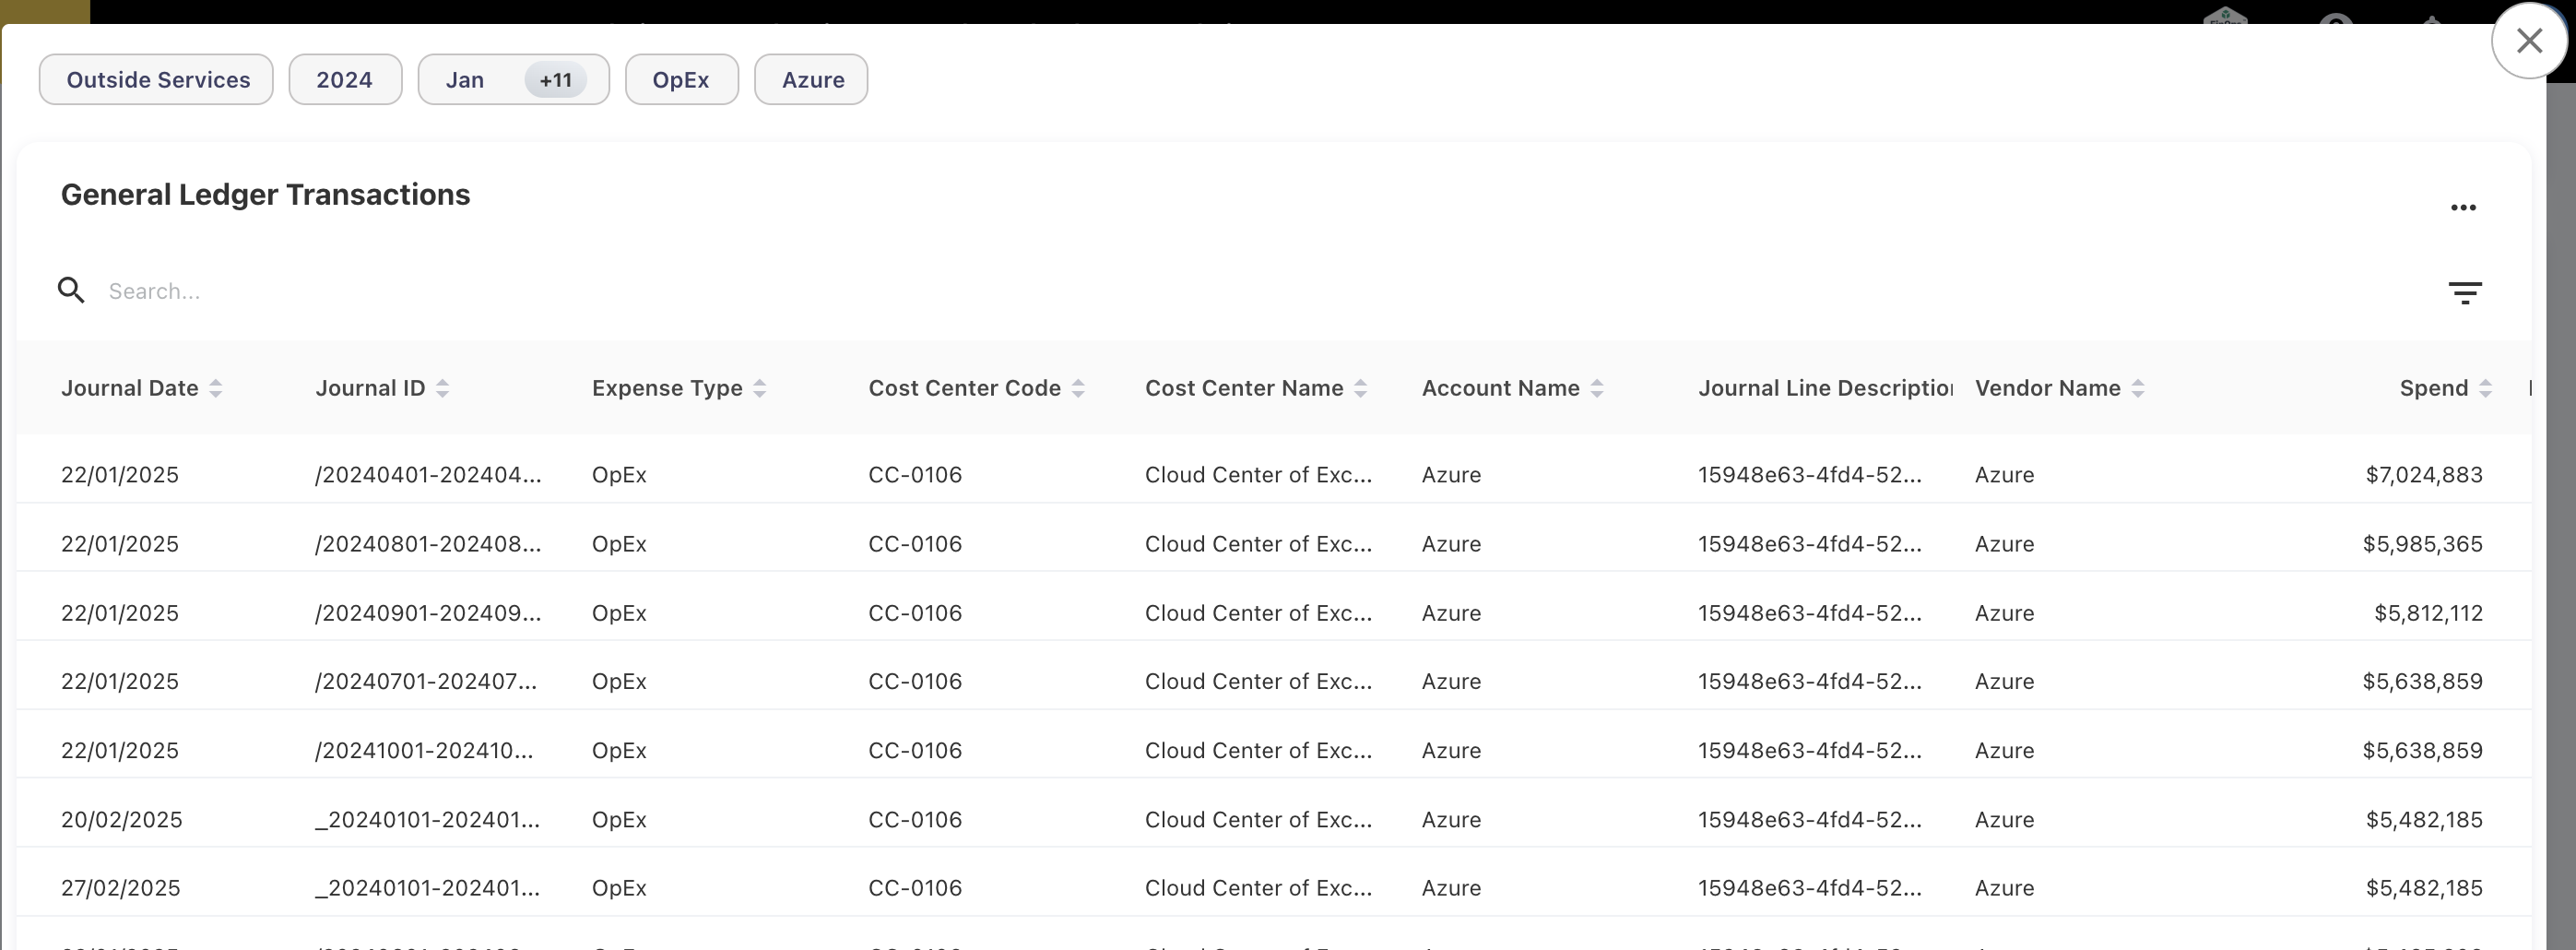Open the three-dot more options menu
Screen dimensions: 2576x950
pyautogui.click(x=2463, y=208)
